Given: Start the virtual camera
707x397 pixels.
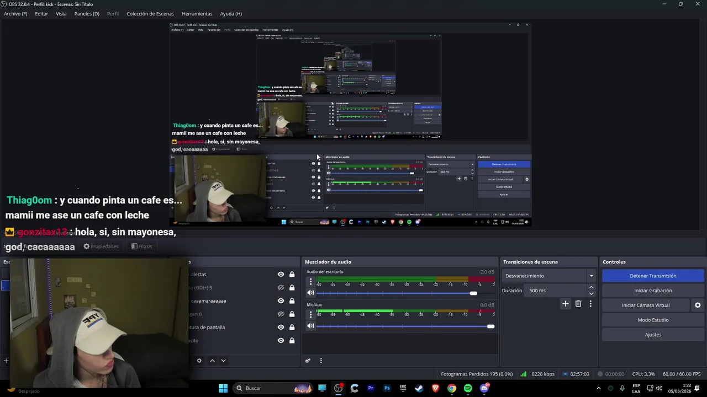Looking at the screenshot, I should coord(646,305).
